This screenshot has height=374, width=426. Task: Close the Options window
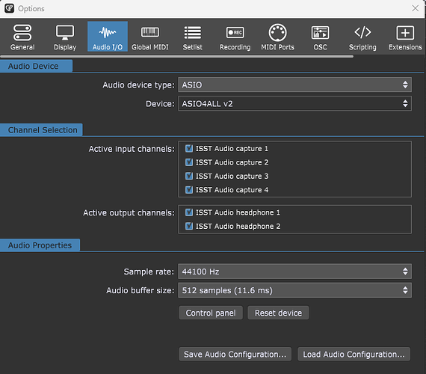coord(415,8)
